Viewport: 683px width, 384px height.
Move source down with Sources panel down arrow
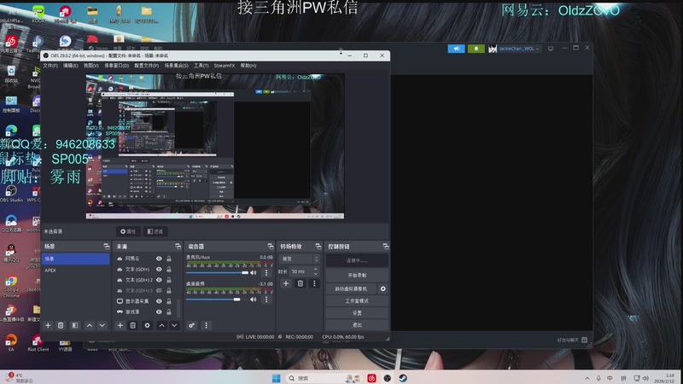coord(174,325)
